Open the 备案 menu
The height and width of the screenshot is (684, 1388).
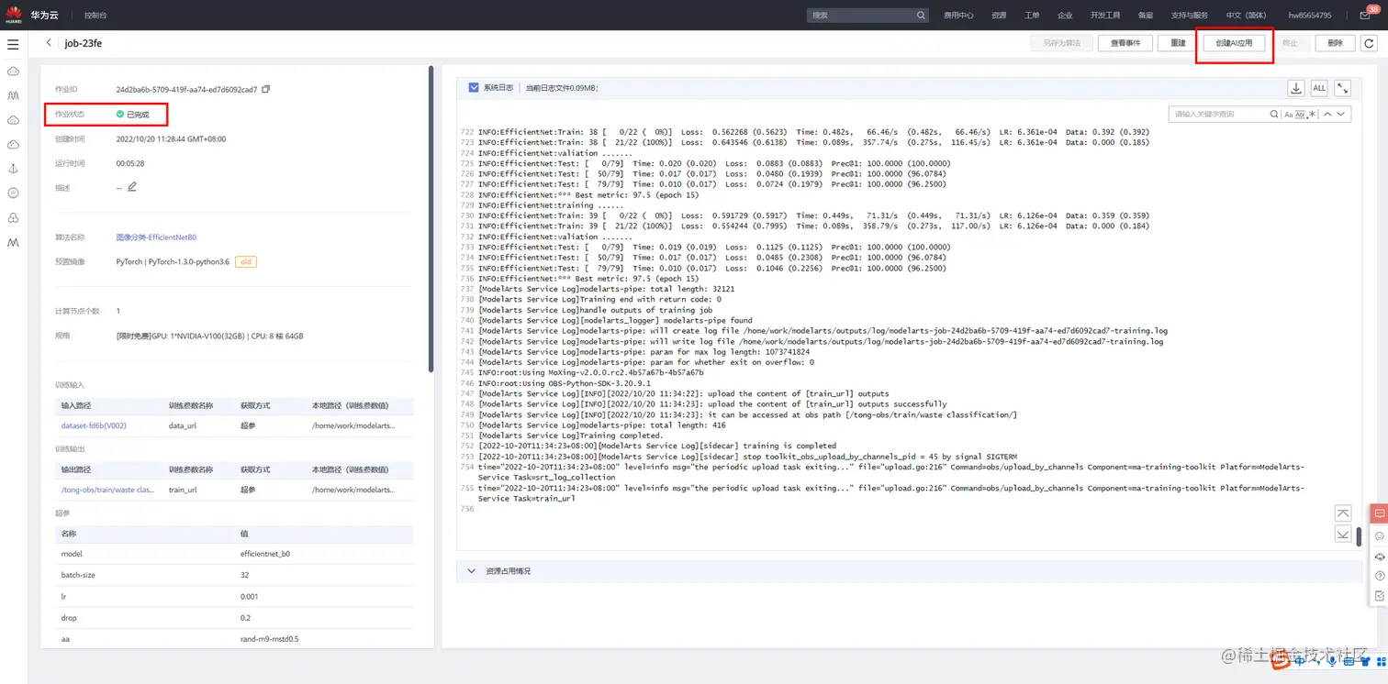(x=1146, y=16)
